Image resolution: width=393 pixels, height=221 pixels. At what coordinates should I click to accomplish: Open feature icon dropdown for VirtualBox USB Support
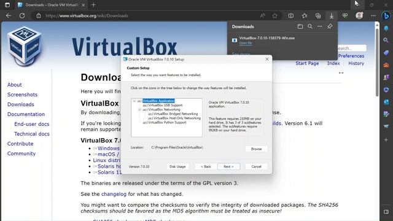pyautogui.click(x=145, y=106)
